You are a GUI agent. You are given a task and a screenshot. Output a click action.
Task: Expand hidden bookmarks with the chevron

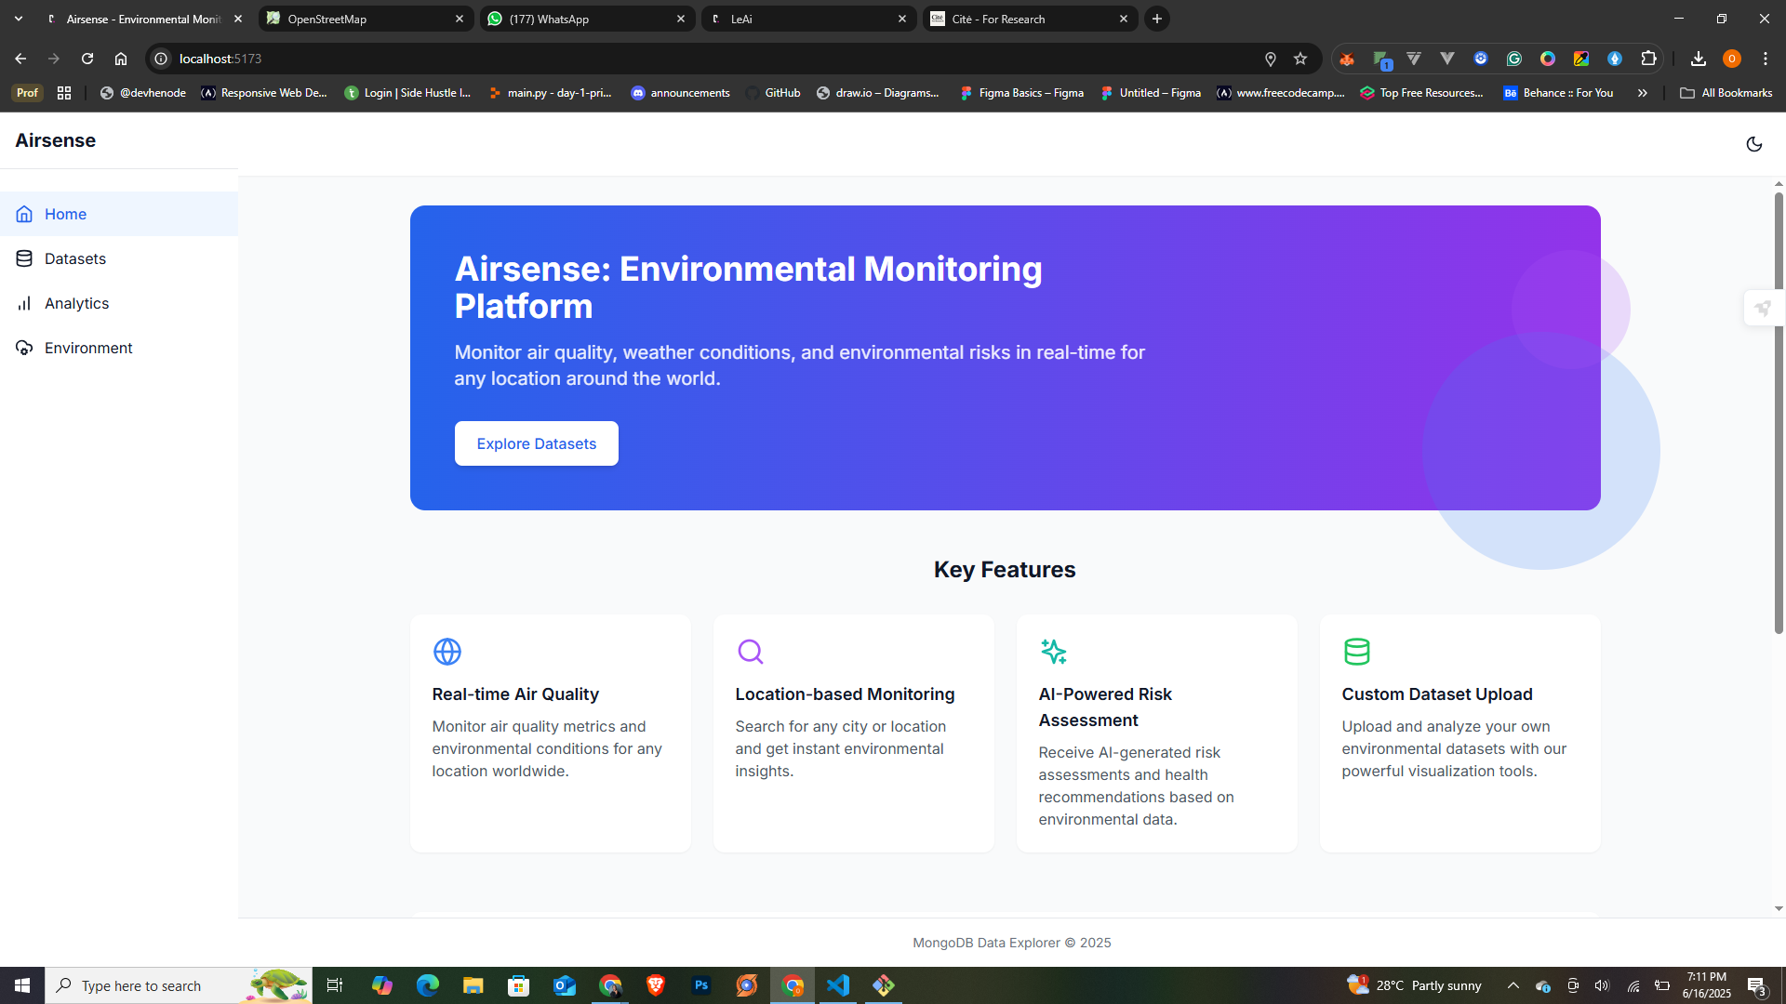pyautogui.click(x=1643, y=93)
